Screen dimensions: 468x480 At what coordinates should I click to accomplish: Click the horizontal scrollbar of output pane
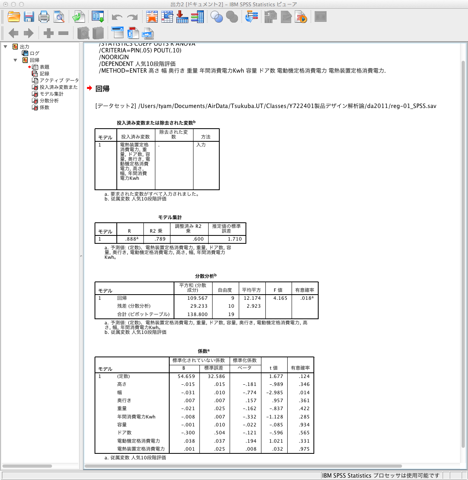coord(244,466)
